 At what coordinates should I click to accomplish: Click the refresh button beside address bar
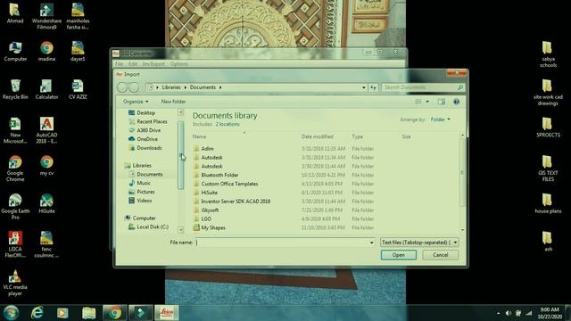373,87
